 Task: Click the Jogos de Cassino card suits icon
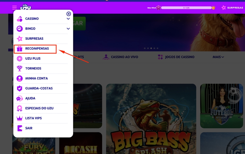160,57
